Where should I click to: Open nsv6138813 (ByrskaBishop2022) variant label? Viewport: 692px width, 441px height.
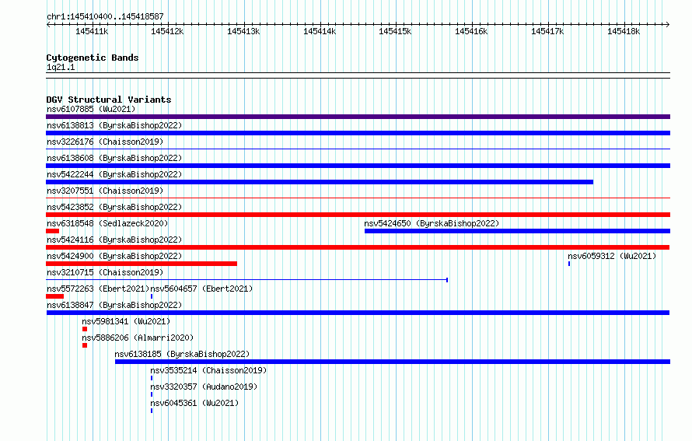point(114,125)
